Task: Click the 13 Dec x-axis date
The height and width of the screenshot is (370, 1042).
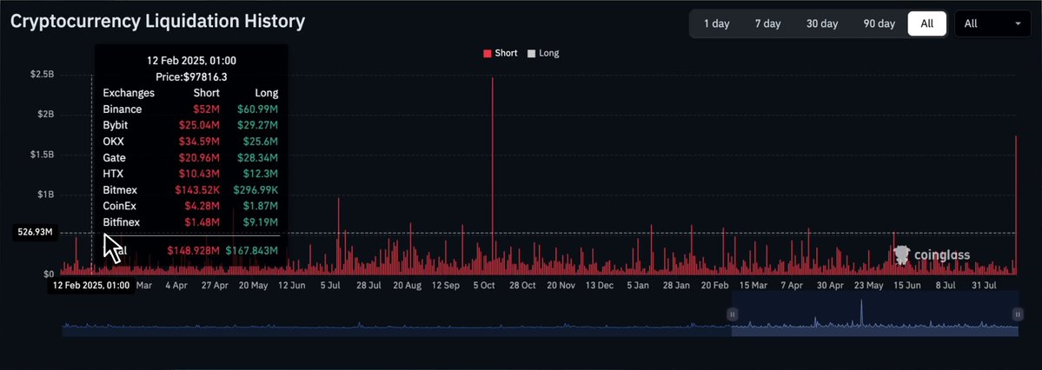Action: pos(600,285)
